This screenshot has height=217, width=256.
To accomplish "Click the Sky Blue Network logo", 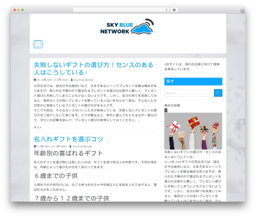I will [127, 27].
